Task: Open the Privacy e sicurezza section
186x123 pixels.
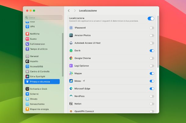Action: point(42,81)
